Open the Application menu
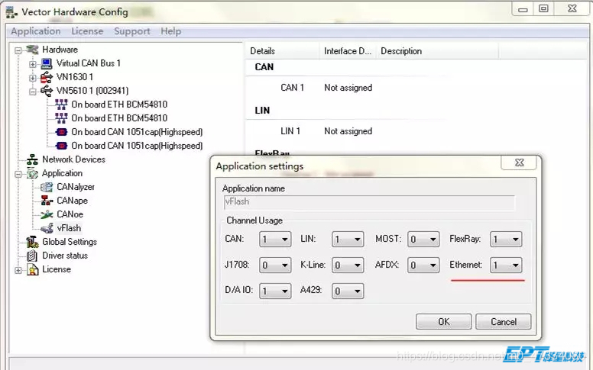593x370 pixels. pyautogui.click(x=36, y=31)
